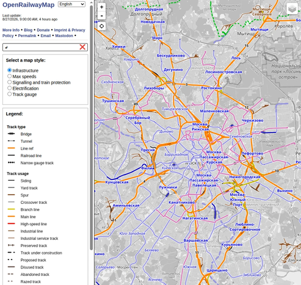Screen dimensions: 301x285
Task: Click the Spur legend line symbol
Action: tap(11, 195)
